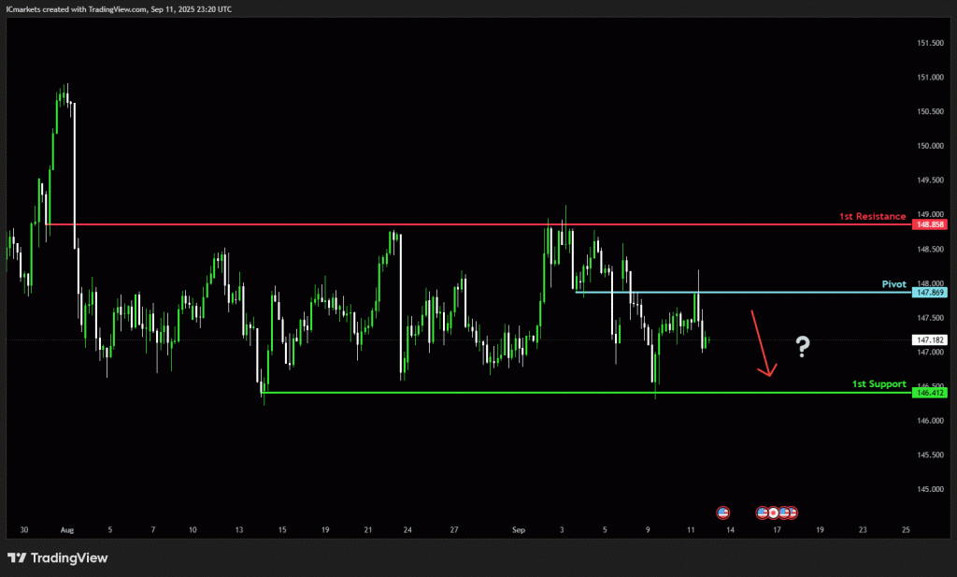Viewport: 957px width, 577px height.
Task: Click the 147.000 price axis label
Action: (x=930, y=353)
